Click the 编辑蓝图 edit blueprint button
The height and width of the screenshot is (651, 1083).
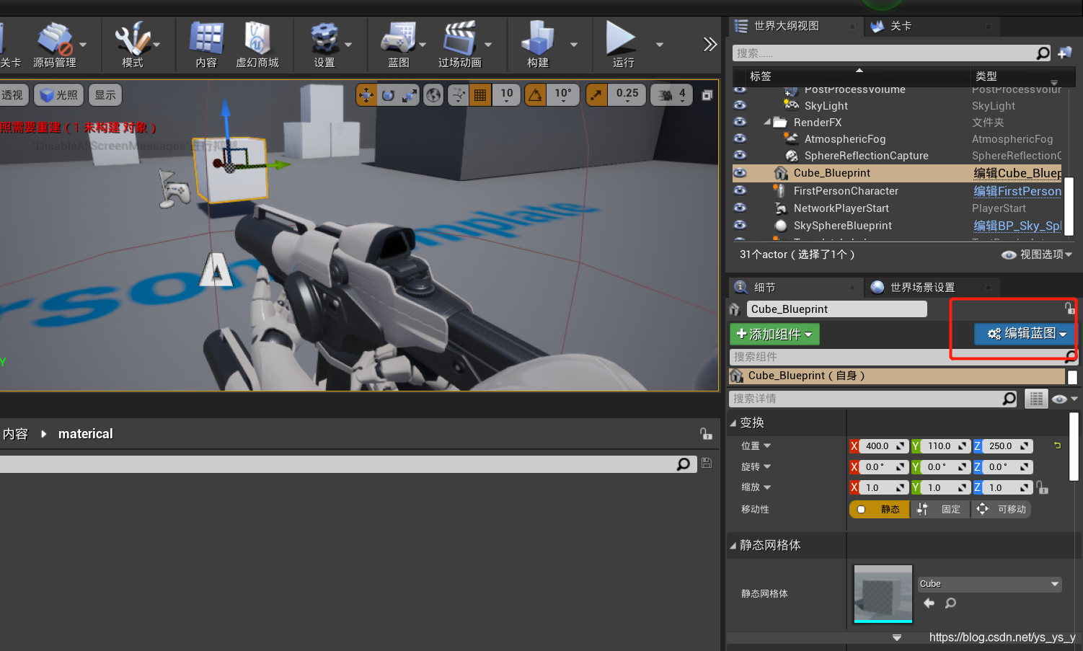pyautogui.click(x=1024, y=334)
